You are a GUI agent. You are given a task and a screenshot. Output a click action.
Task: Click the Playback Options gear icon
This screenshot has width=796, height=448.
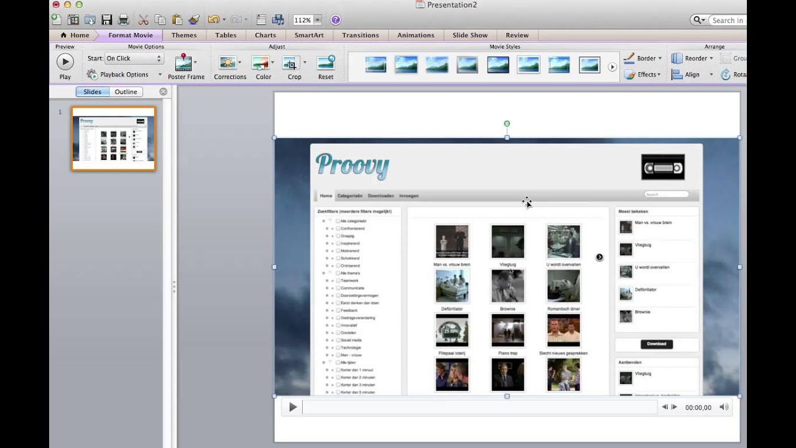(x=92, y=75)
